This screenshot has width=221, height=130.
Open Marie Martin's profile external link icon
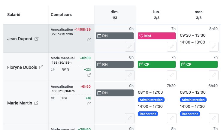[x=36, y=103]
